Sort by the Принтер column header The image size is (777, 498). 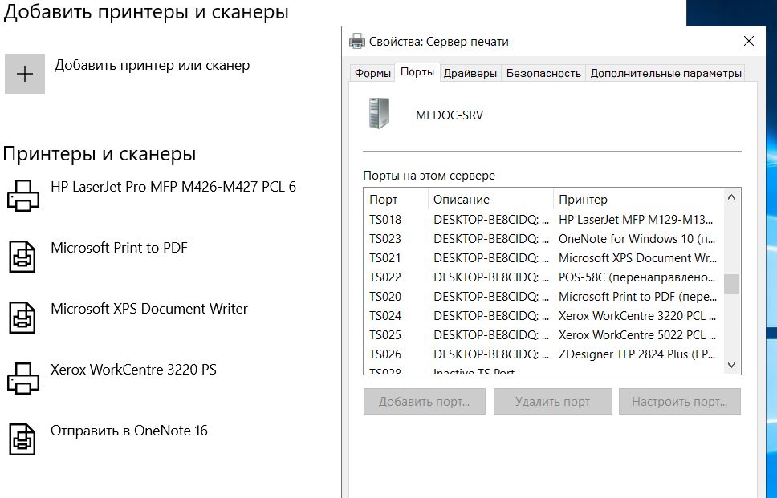[x=638, y=200]
